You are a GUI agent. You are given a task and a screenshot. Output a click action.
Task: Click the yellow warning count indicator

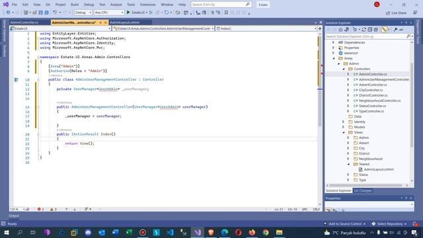[54, 209]
